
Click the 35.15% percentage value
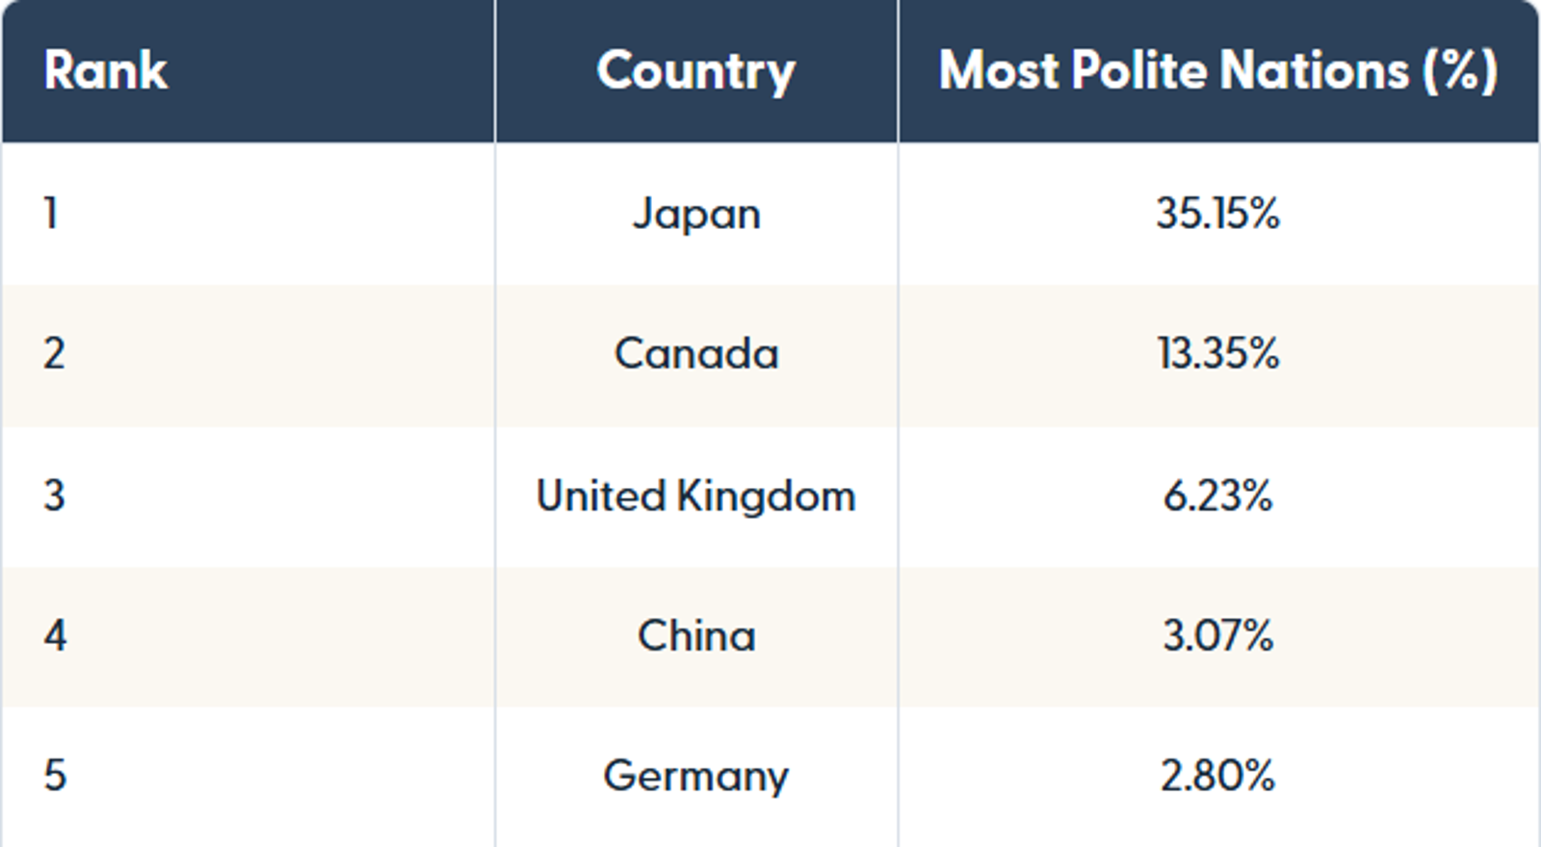coord(1217,213)
